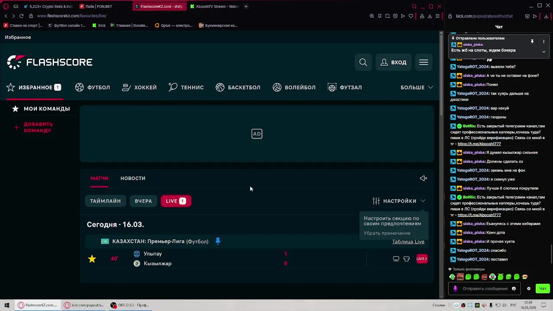Click the browser snapshot icon
This screenshot has width=553, height=311.
[388, 16]
